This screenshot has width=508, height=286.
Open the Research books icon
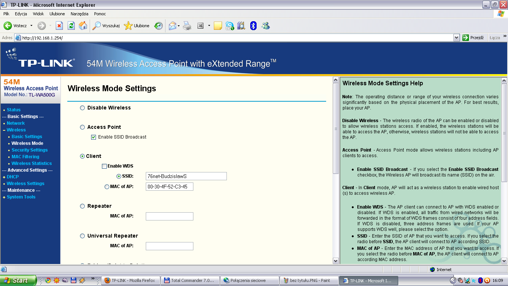pyautogui.click(x=241, y=26)
